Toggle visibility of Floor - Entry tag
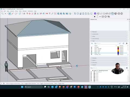This screenshot has width=130, height=97. (92, 50)
